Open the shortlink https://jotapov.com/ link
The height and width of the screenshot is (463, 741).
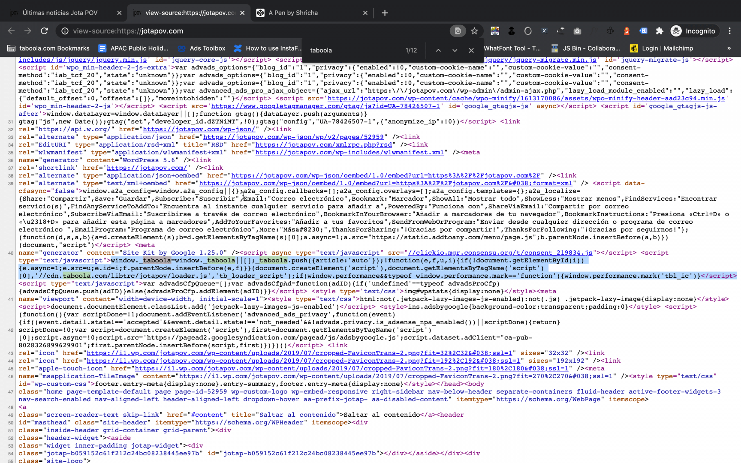[147, 168]
